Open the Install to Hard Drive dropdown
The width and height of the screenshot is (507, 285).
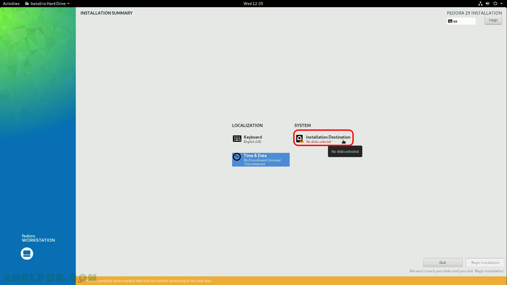pos(69,3)
